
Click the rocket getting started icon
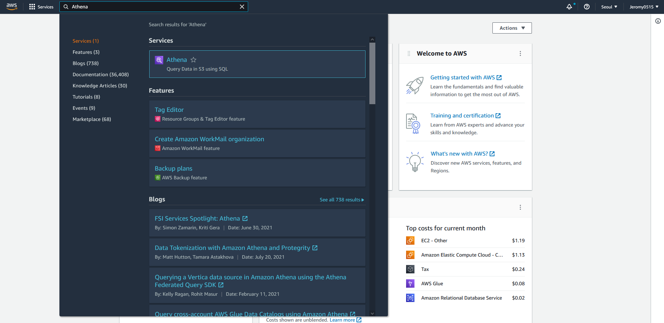414,85
